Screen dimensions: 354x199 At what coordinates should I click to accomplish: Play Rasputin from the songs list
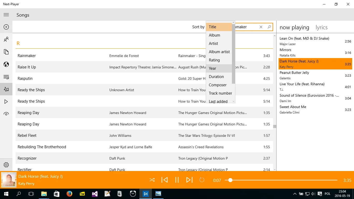(x=144, y=79)
